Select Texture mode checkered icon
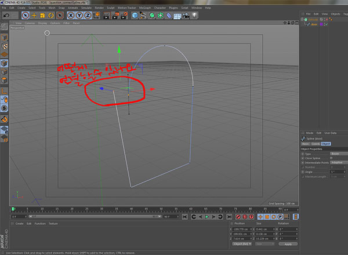Viewport: 348px width, 255px height. [x=5, y=46]
